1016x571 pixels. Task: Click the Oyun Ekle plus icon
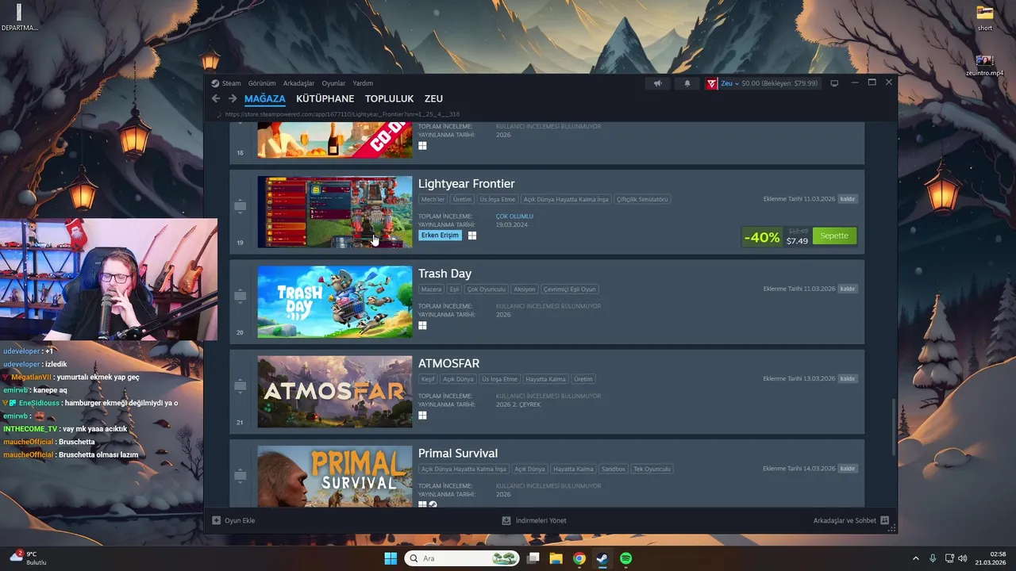216,521
